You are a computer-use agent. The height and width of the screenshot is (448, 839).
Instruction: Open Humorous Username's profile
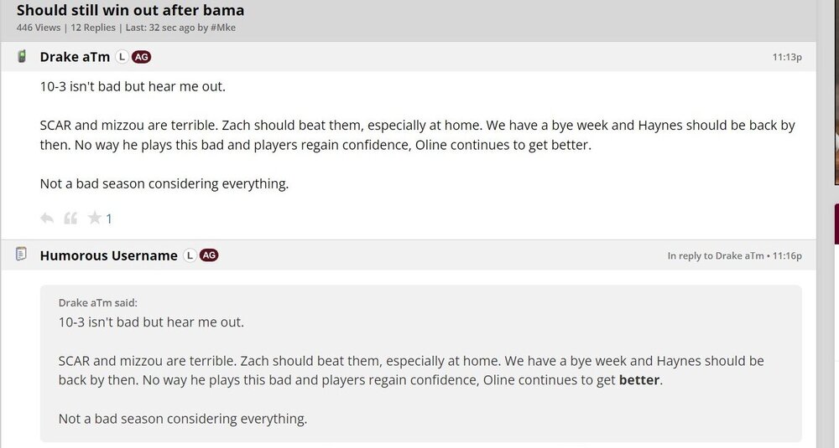click(x=108, y=255)
